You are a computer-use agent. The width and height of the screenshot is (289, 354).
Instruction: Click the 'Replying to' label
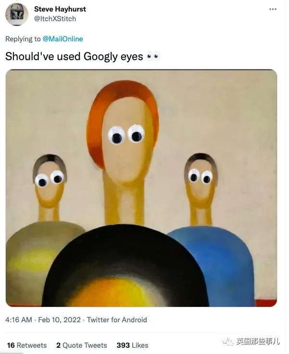point(23,39)
